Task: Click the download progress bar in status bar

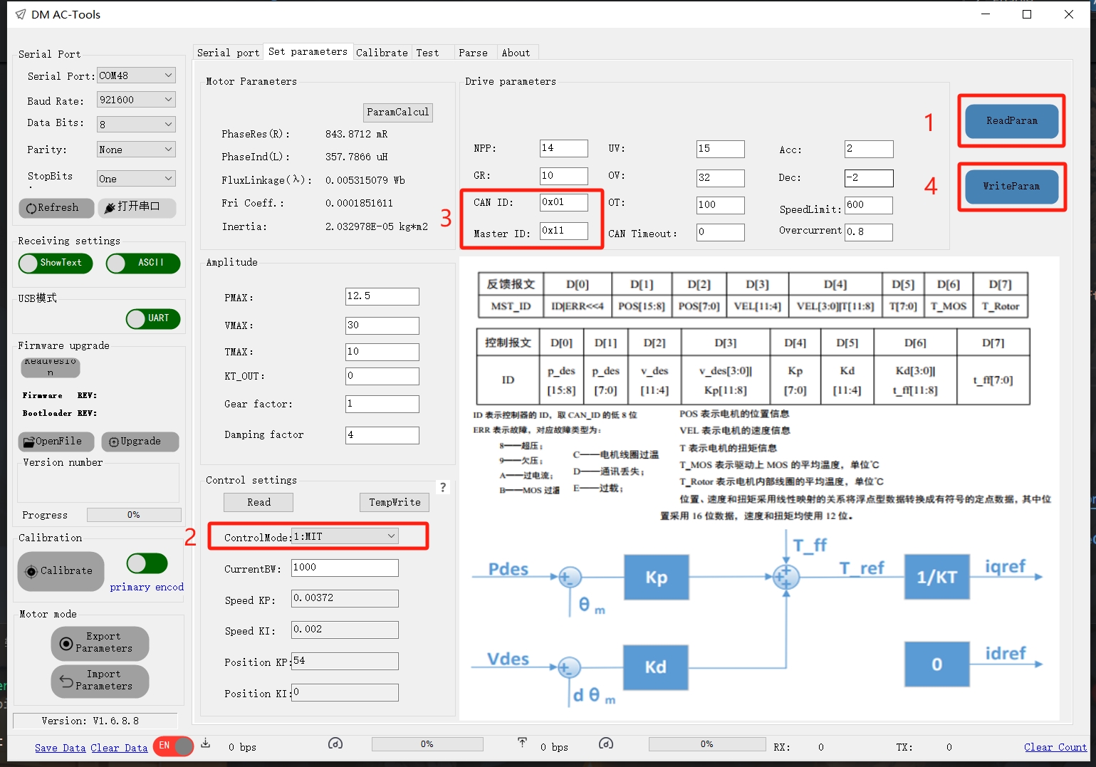Action: coord(427,744)
